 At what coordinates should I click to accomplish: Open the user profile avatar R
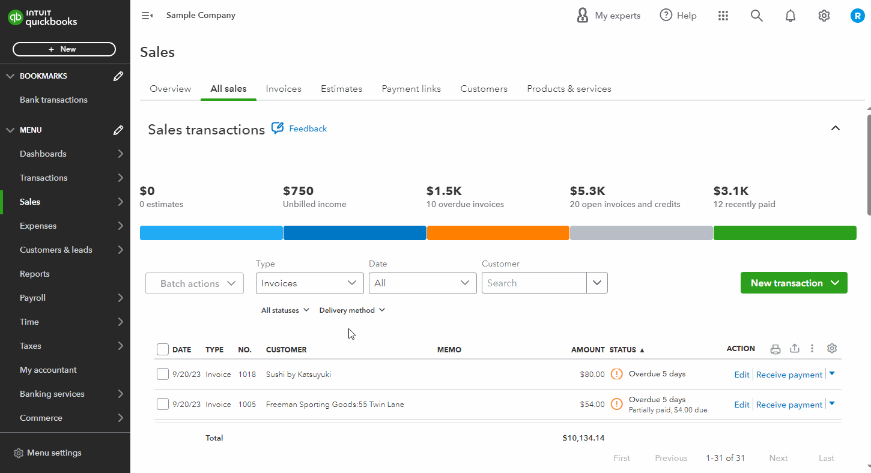pos(858,16)
